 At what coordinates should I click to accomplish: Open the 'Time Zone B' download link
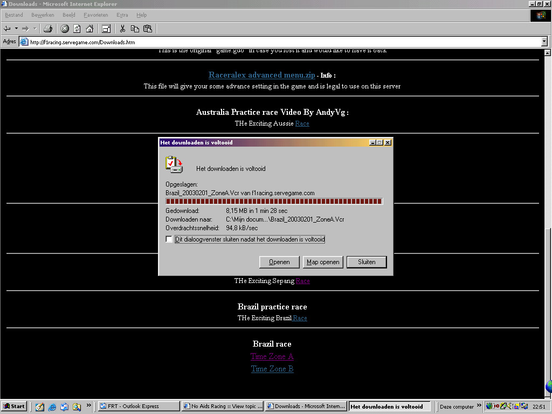(272, 369)
